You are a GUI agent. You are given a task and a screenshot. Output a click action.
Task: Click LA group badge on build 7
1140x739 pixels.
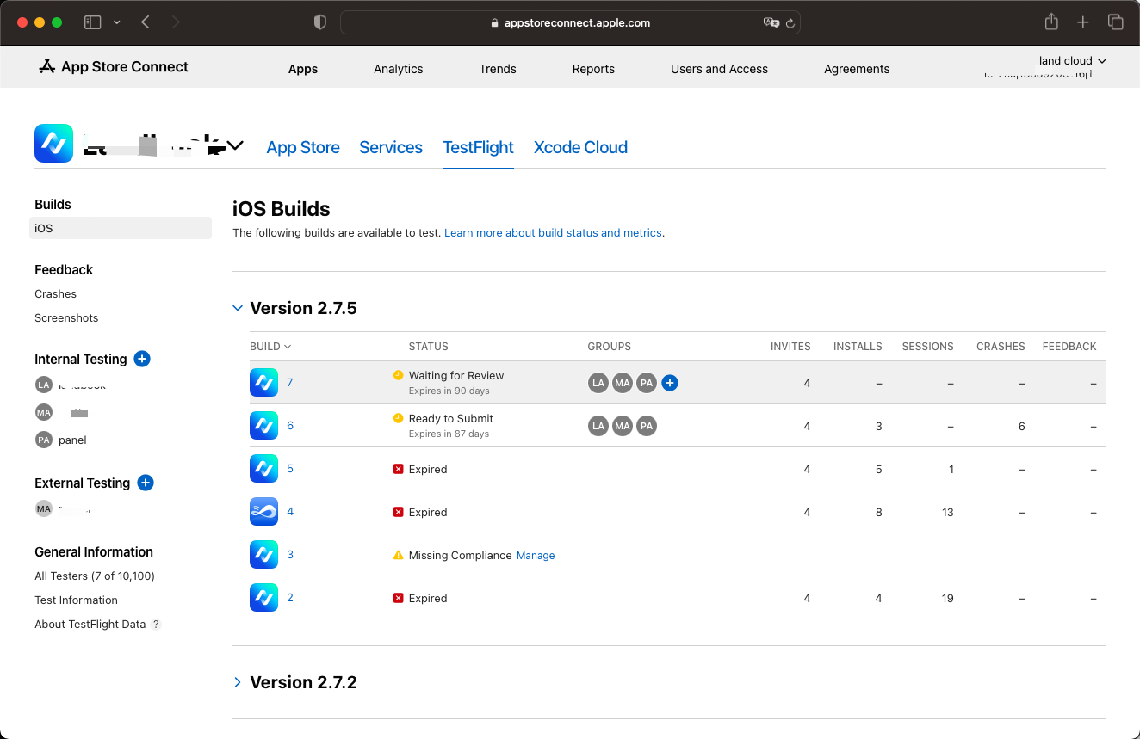598,383
